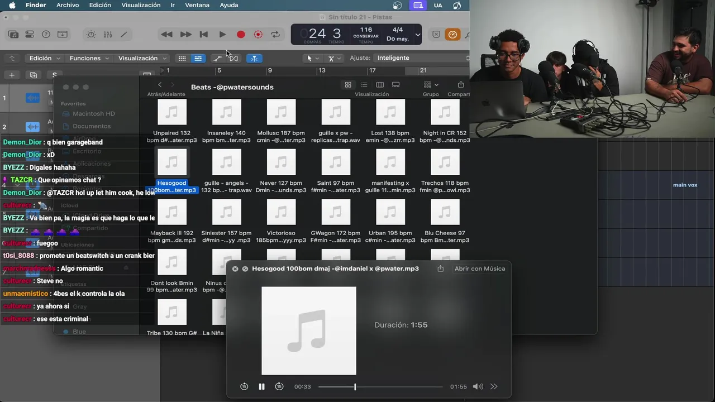Click the 4/4 time signature
Screen dimensions: 715x402
pyautogui.click(x=398, y=30)
